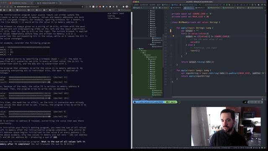The width and height of the screenshot is (268, 151).
Task: Click the return output.toLong line
Action: point(197,62)
